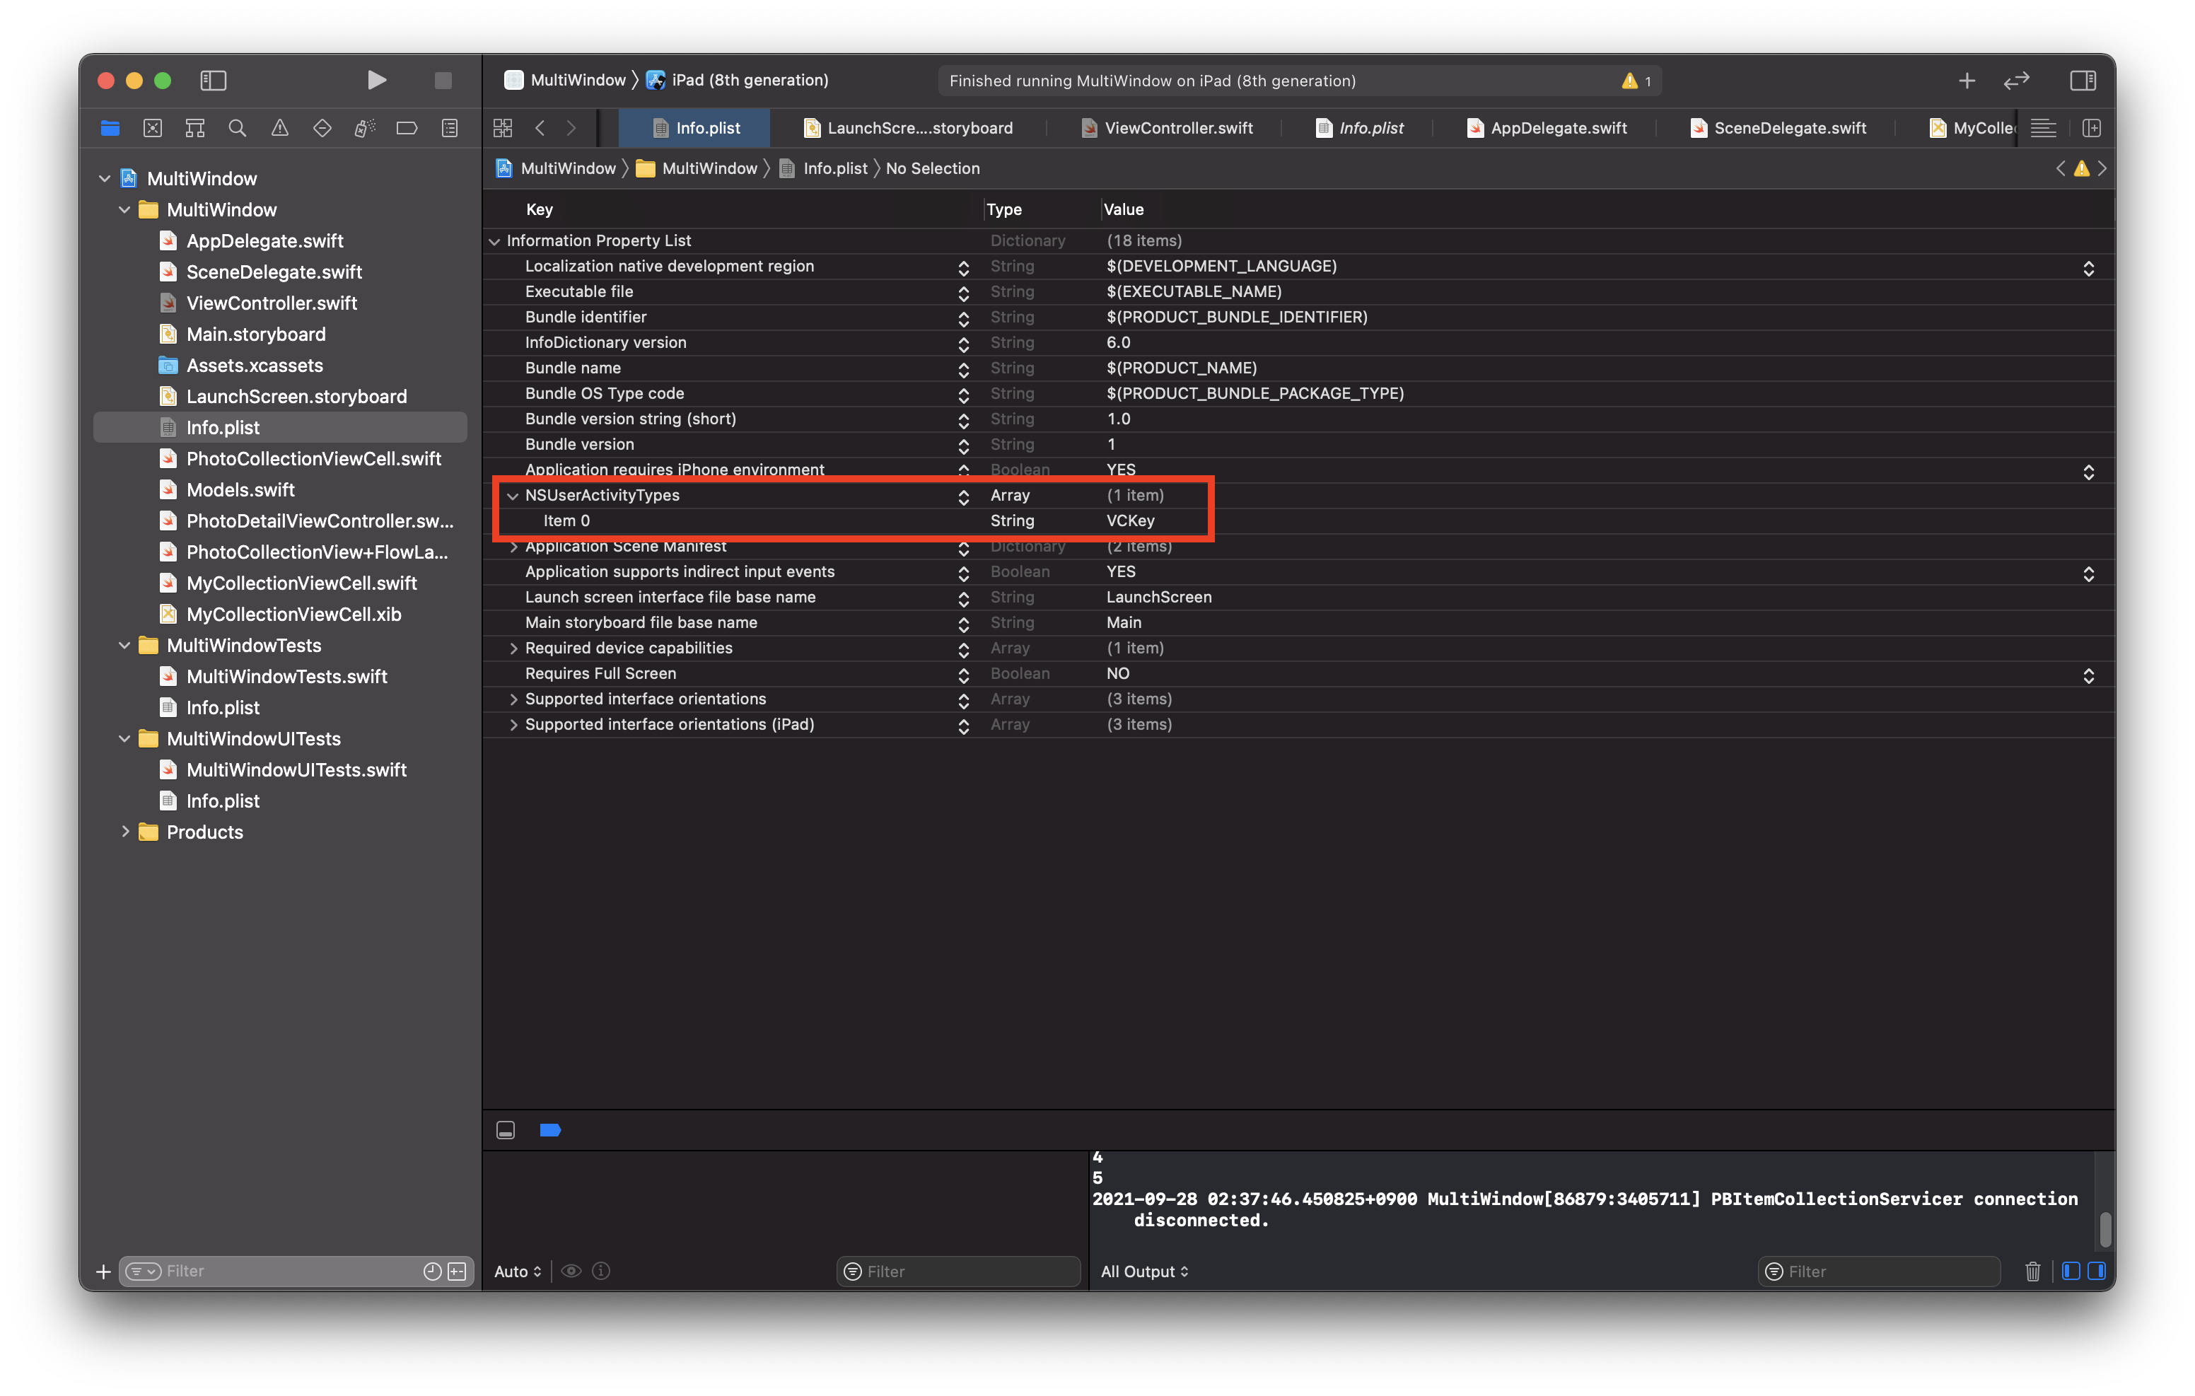Select Main.storyboard in the file tree

coord(255,335)
